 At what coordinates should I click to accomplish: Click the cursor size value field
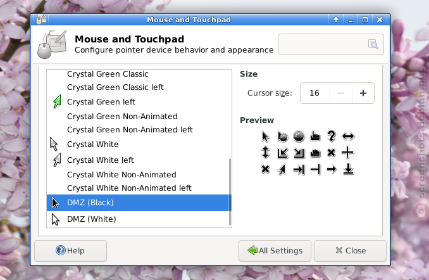(x=315, y=93)
